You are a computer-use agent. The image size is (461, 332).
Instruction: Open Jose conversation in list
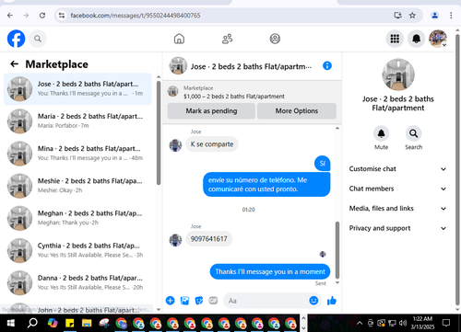point(77,89)
